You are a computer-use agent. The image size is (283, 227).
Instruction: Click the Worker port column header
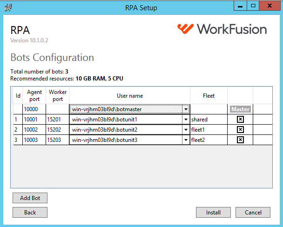click(57, 95)
